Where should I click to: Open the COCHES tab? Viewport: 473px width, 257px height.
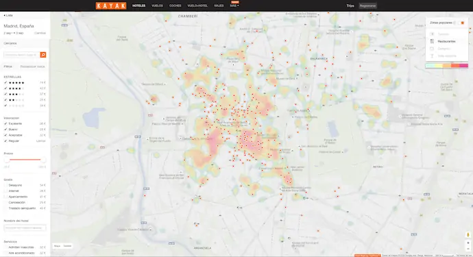175,5
